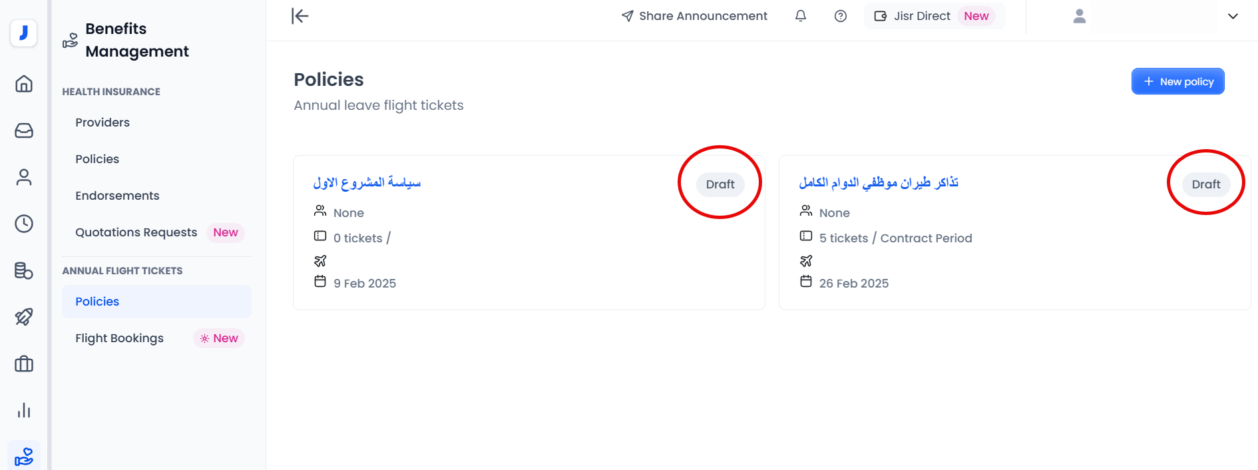Select the Benefits Management hand-heart icon

[x=24, y=457]
